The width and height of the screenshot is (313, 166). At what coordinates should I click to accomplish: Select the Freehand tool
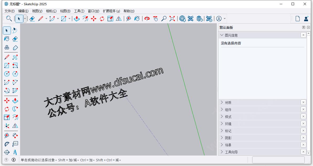15,57
